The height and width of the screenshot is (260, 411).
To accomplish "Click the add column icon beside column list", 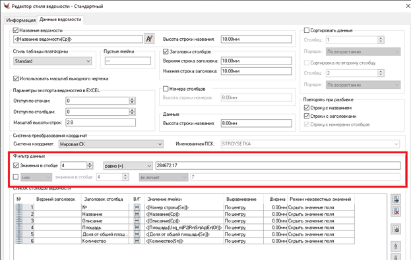I will tap(396, 199).
